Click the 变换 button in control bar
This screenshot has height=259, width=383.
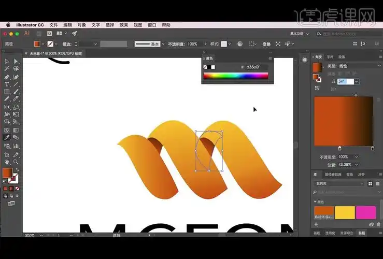[266, 45]
